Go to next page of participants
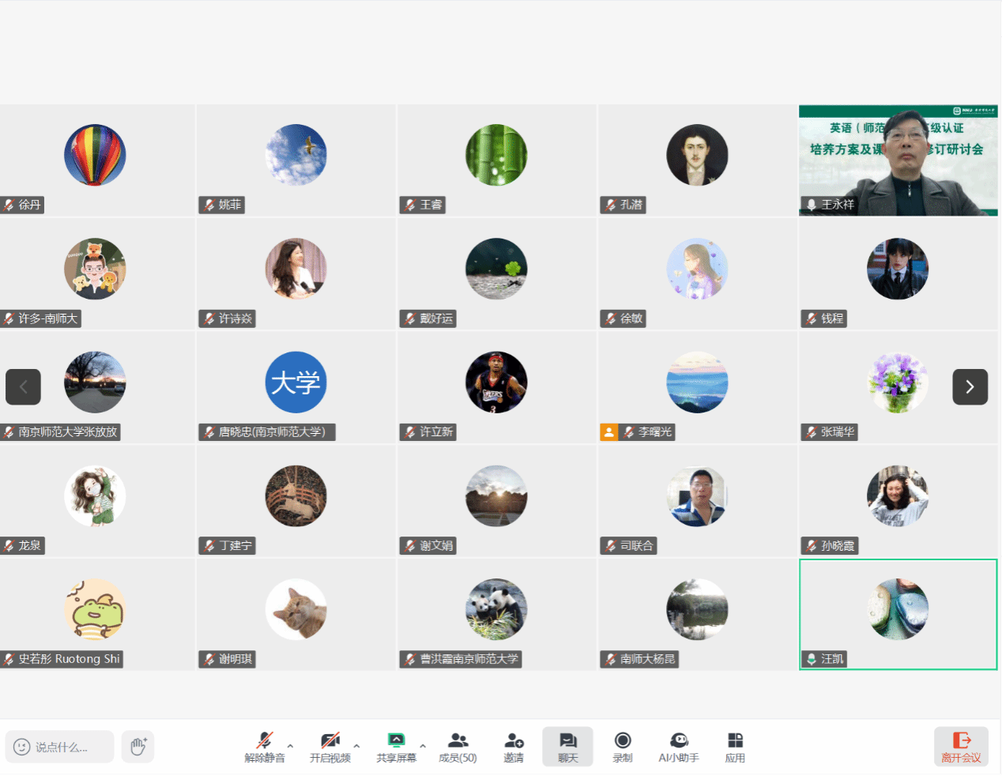Screen dimensions: 1002x776 pyautogui.click(x=970, y=387)
